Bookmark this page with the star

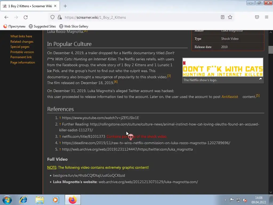click(x=230, y=17)
